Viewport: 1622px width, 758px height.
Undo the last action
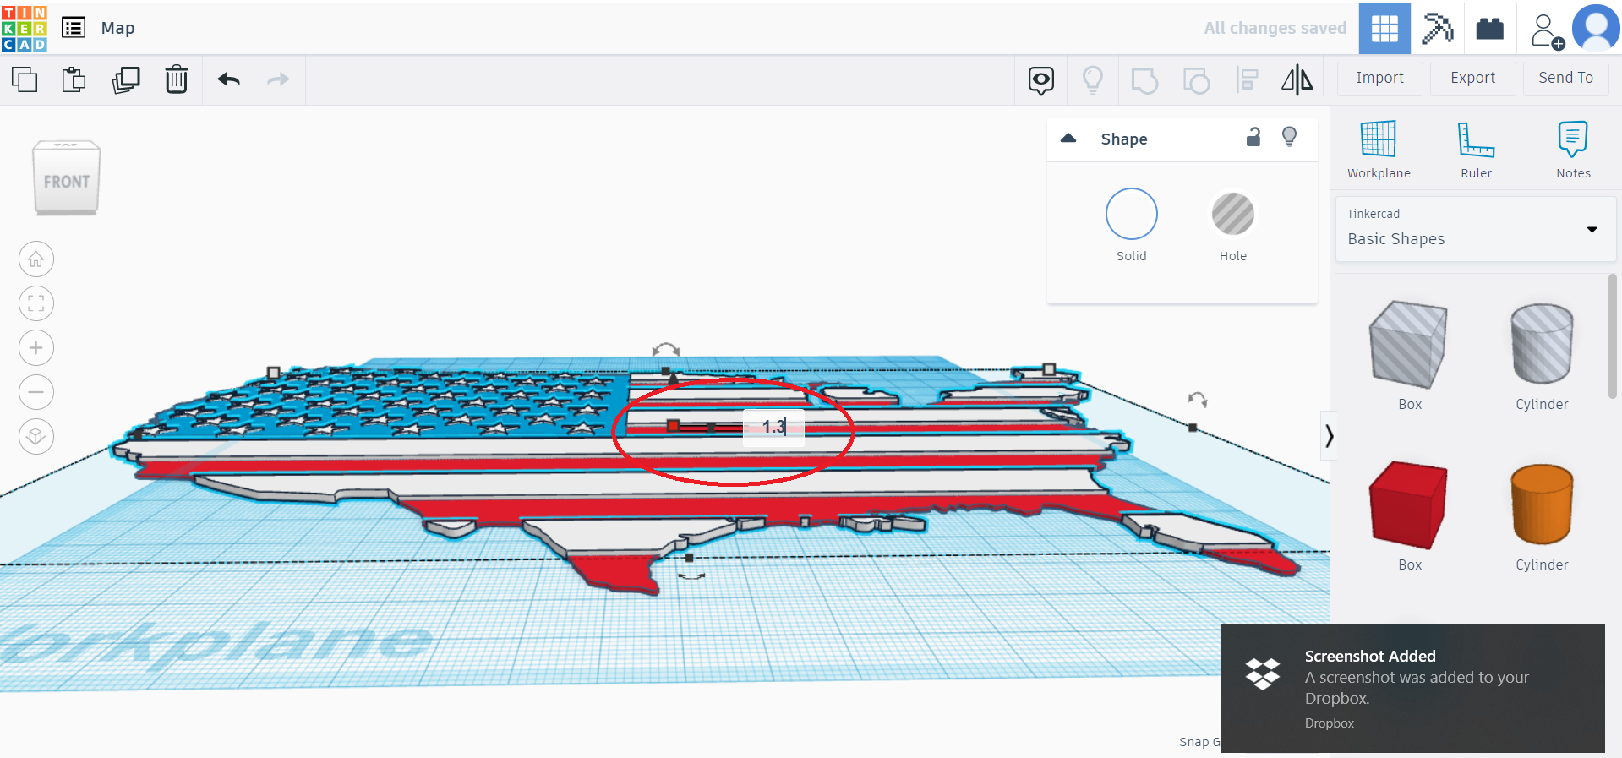(229, 79)
